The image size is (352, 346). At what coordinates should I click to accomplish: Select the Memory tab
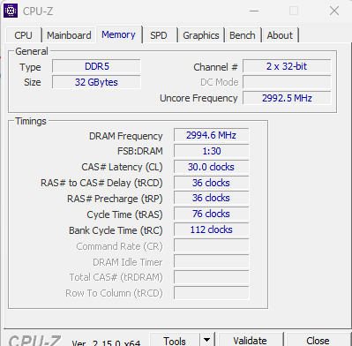118,34
